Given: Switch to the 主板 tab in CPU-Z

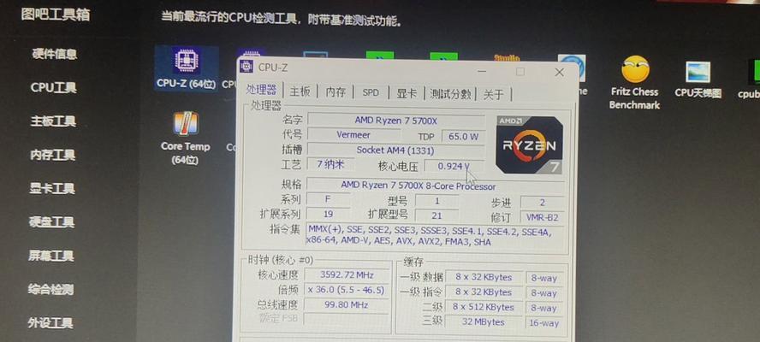Looking at the screenshot, I should [x=300, y=91].
